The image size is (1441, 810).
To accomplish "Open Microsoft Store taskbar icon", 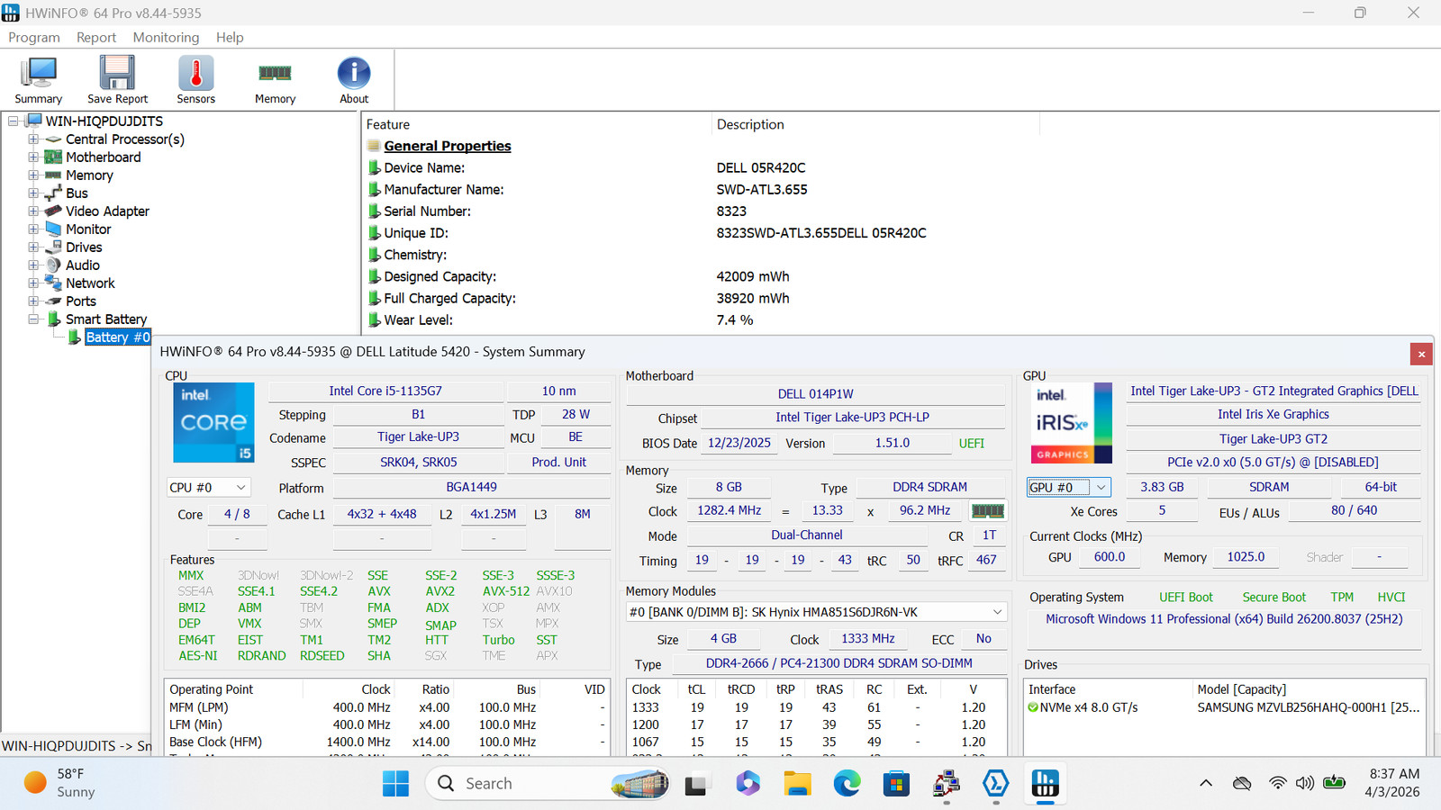I will coord(896,784).
